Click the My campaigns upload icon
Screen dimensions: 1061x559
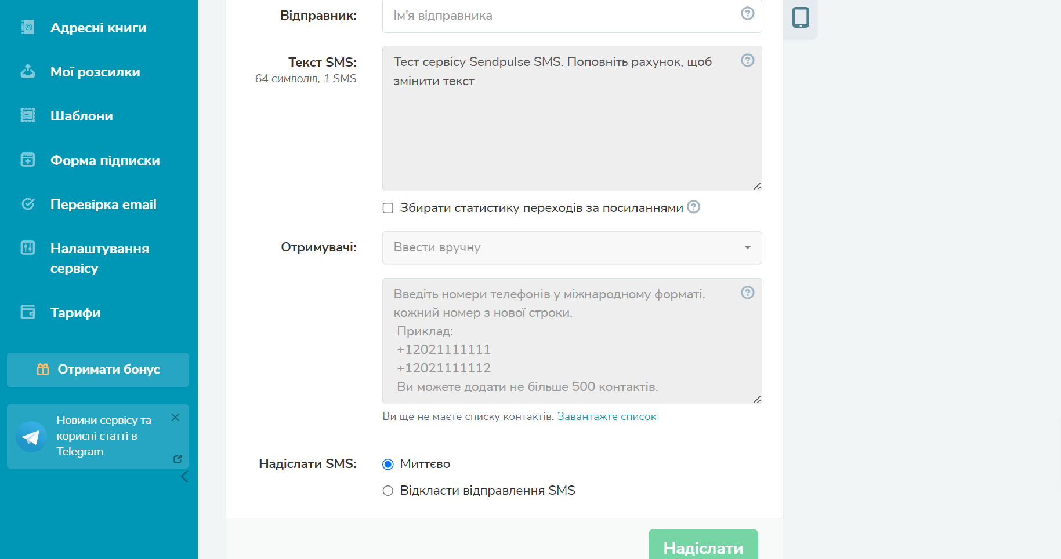pos(28,71)
